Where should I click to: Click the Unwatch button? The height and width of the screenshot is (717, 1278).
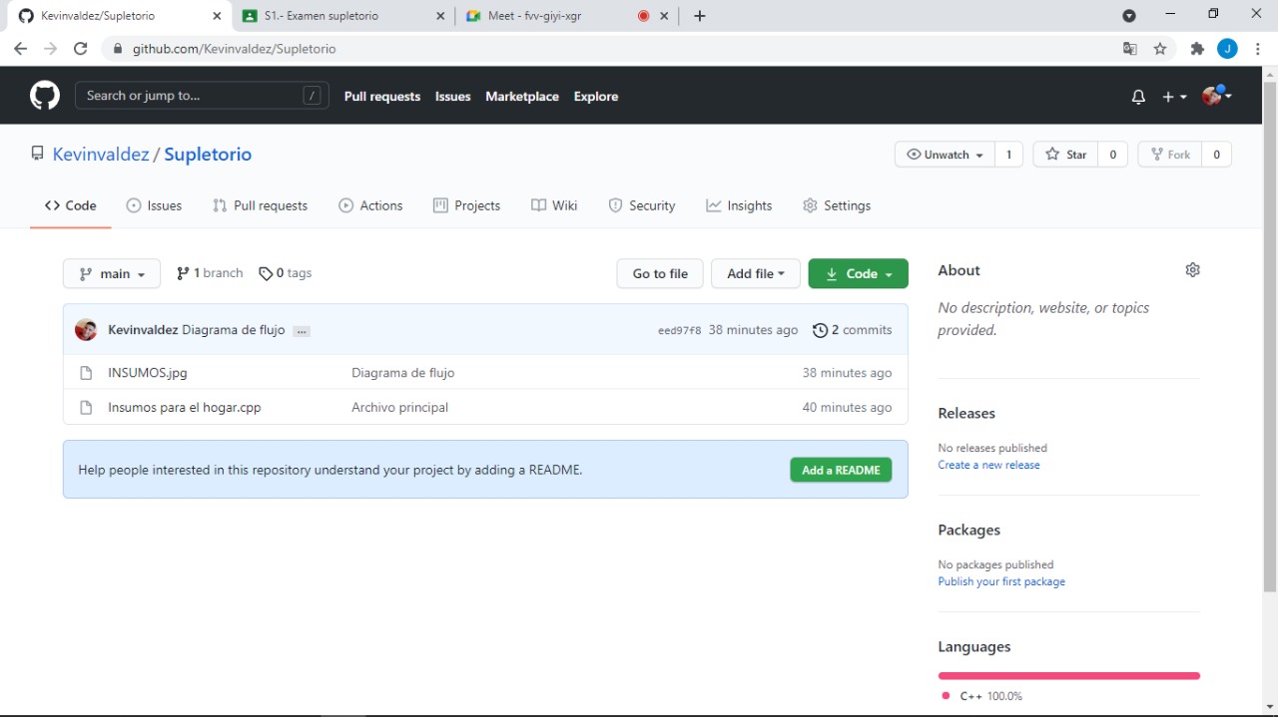[x=945, y=155]
